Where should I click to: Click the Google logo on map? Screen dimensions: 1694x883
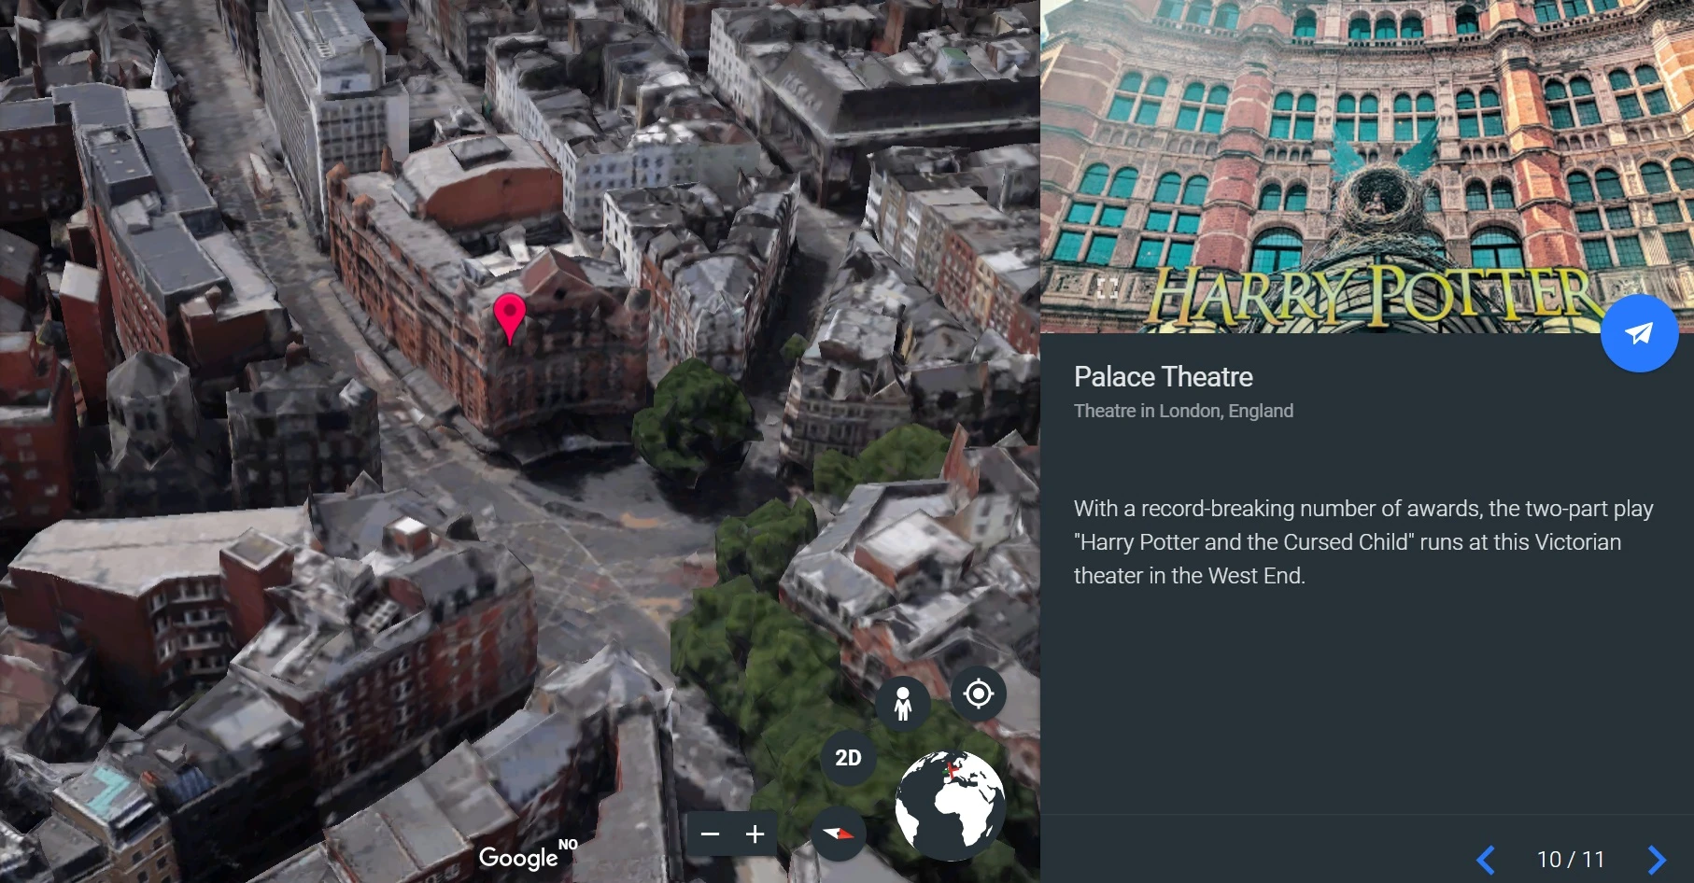pyautogui.click(x=518, y=858)
